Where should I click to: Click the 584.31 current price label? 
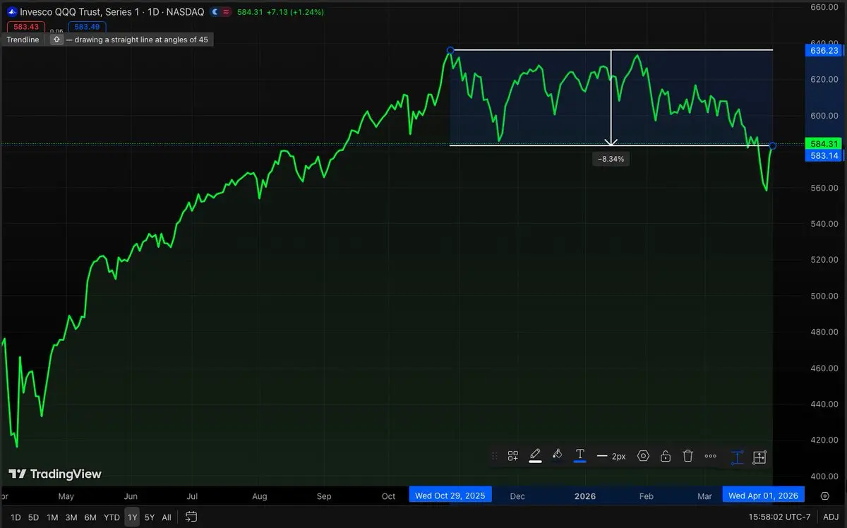tap(824, 143)
